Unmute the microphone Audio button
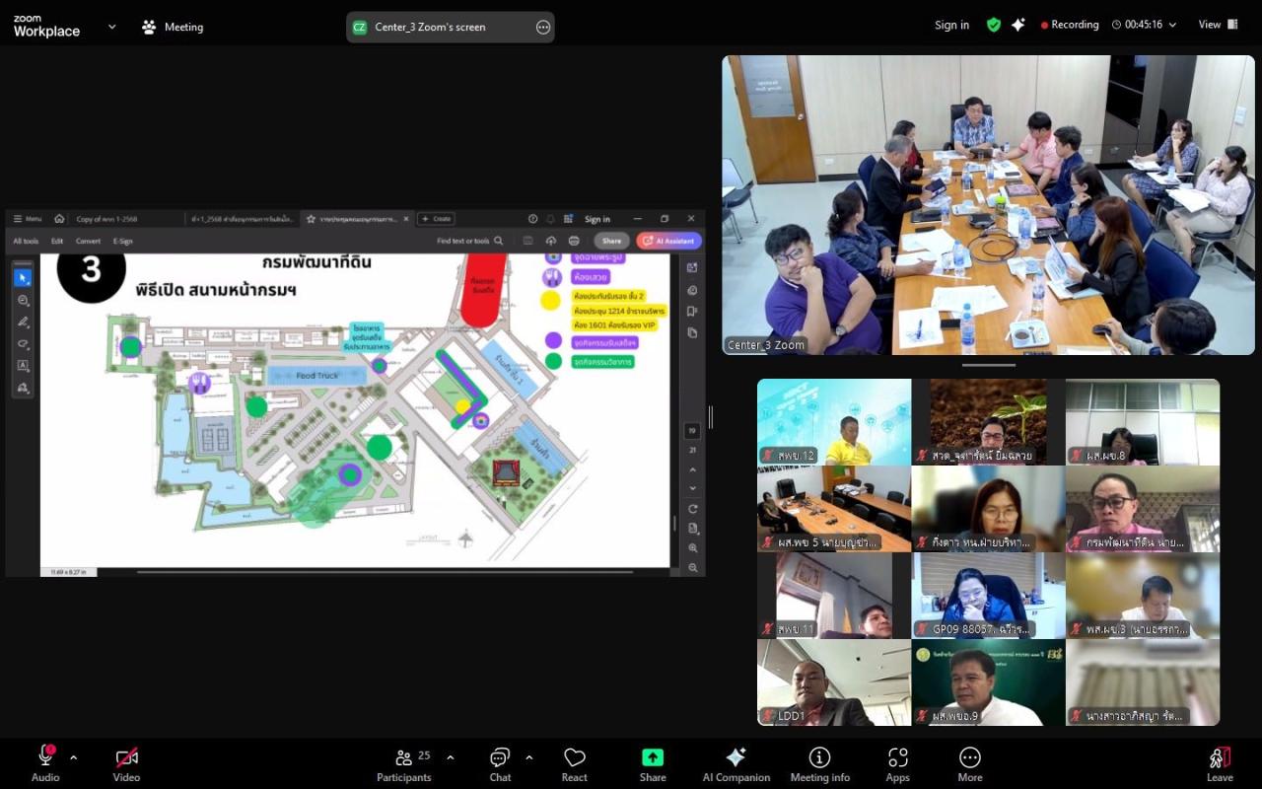1262x789 pixels. click(x=45, y=764)
